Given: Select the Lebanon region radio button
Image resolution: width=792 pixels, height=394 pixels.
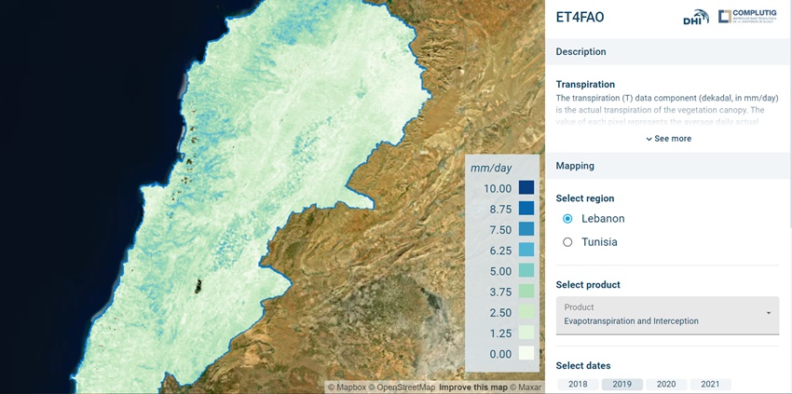Looking at the screenshot, I should point(567,219).
